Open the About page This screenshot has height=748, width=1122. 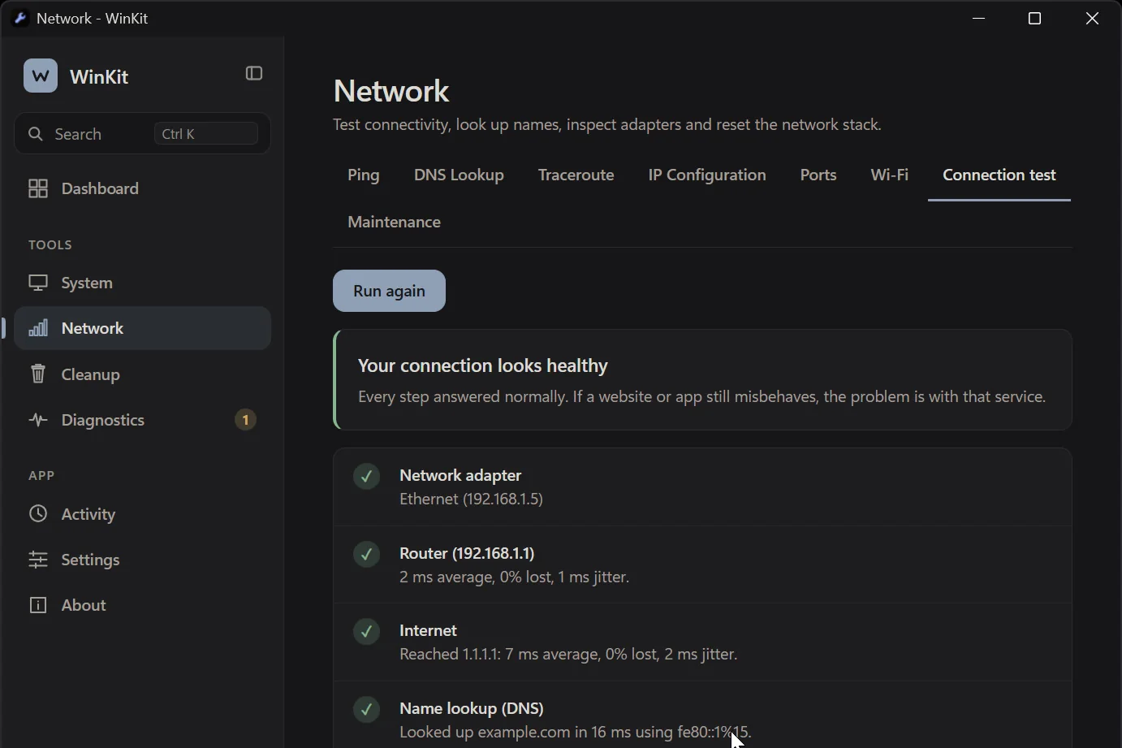tap(143, 605)
